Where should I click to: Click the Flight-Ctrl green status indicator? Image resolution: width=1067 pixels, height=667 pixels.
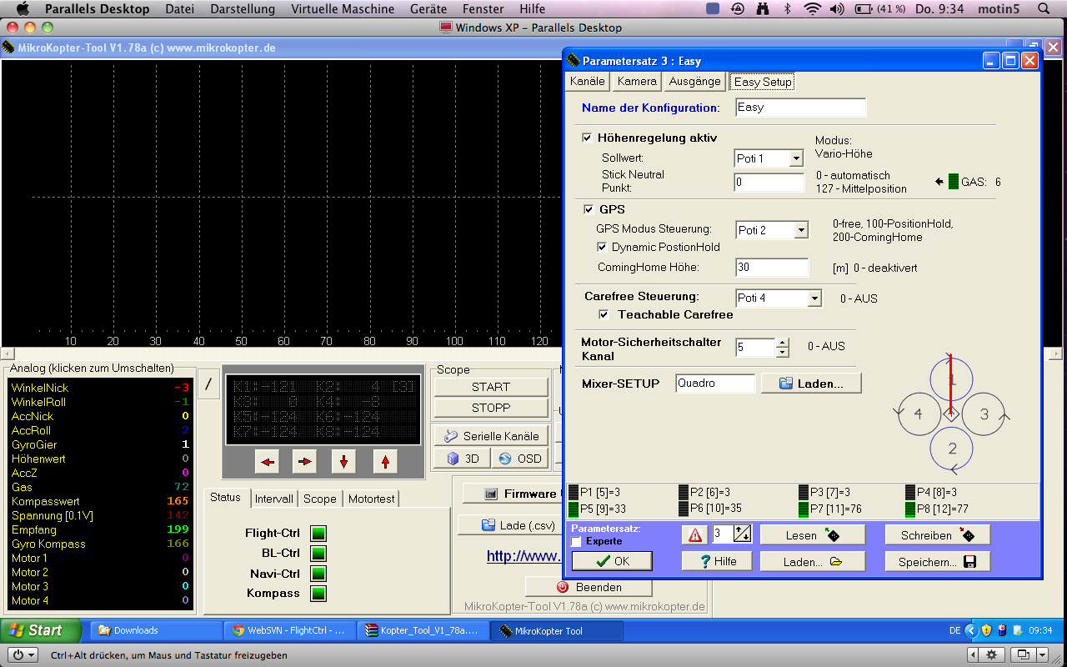tap(318, 534)
